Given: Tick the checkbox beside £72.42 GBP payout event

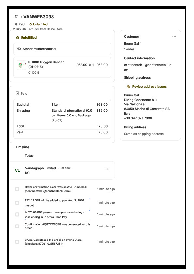Looking at the screenshot, I should pyautogui.click(x=17, y=203).
